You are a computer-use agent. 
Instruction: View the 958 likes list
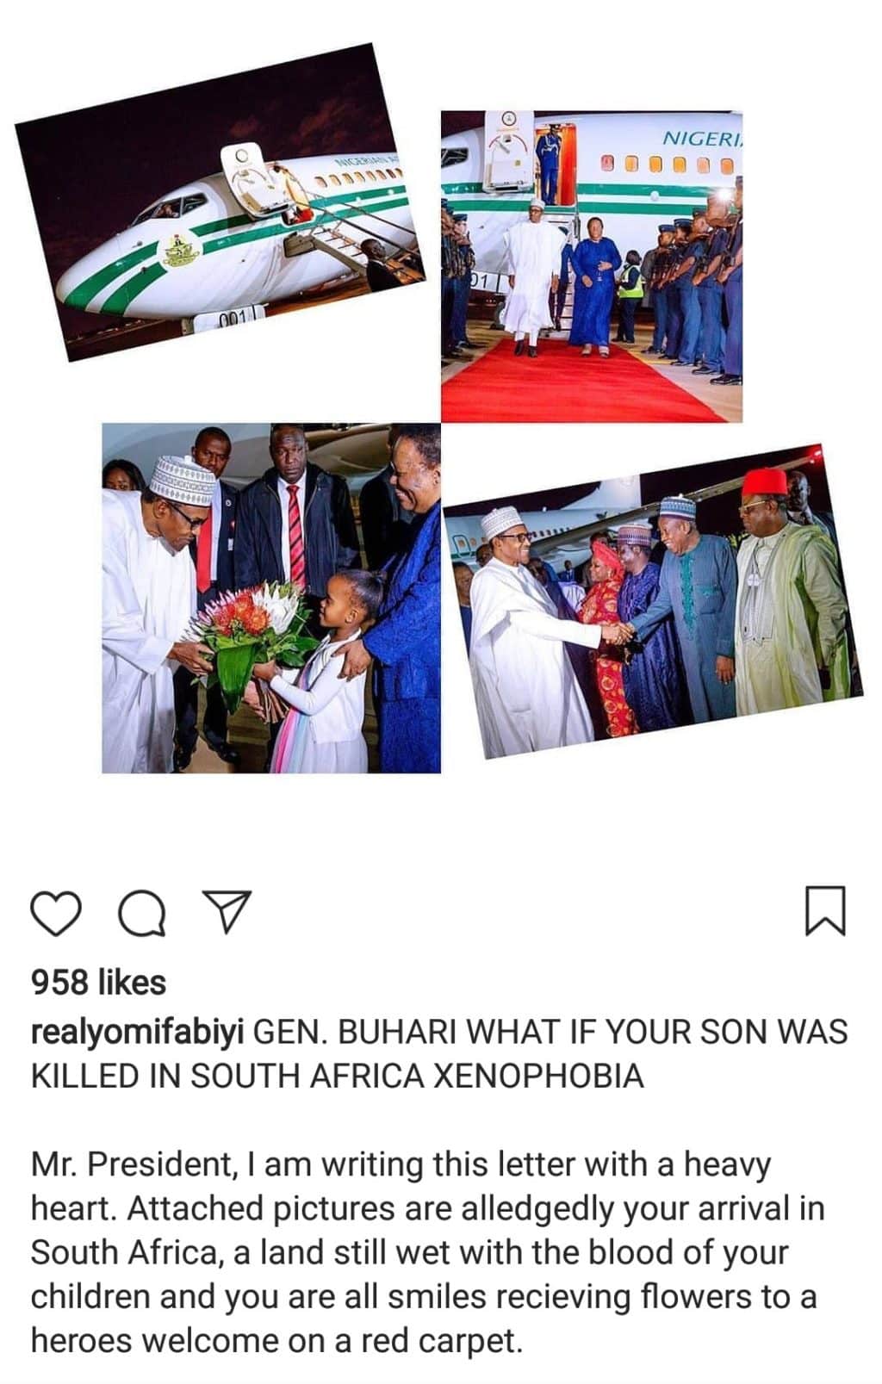pos(98,982)
